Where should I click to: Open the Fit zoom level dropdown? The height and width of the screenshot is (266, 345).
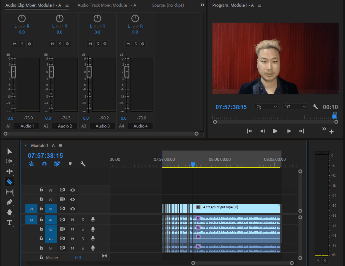click(266, 107)
